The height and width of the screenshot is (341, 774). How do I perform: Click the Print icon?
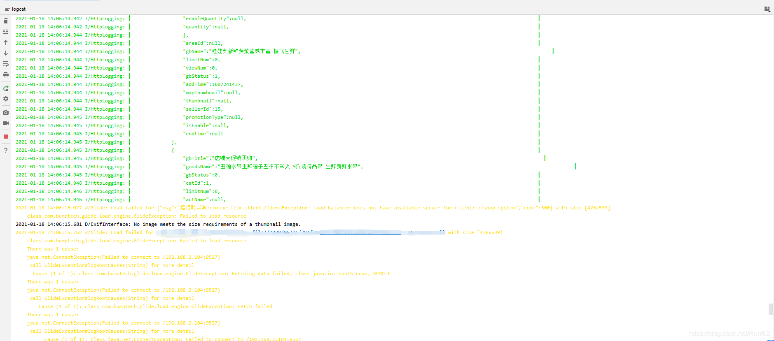(x=6, y=75)
